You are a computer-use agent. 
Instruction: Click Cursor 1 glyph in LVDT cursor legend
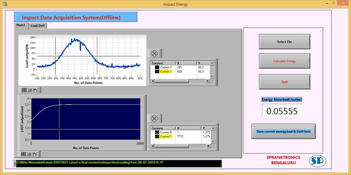pyautogui.click(x=157, y=136)
